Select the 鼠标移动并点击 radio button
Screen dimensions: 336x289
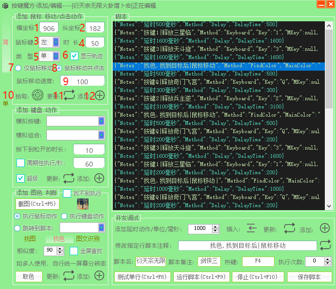[59, 68]
